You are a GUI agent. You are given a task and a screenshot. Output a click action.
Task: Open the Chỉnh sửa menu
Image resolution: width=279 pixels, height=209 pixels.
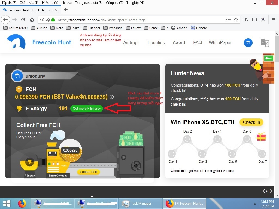29,3
